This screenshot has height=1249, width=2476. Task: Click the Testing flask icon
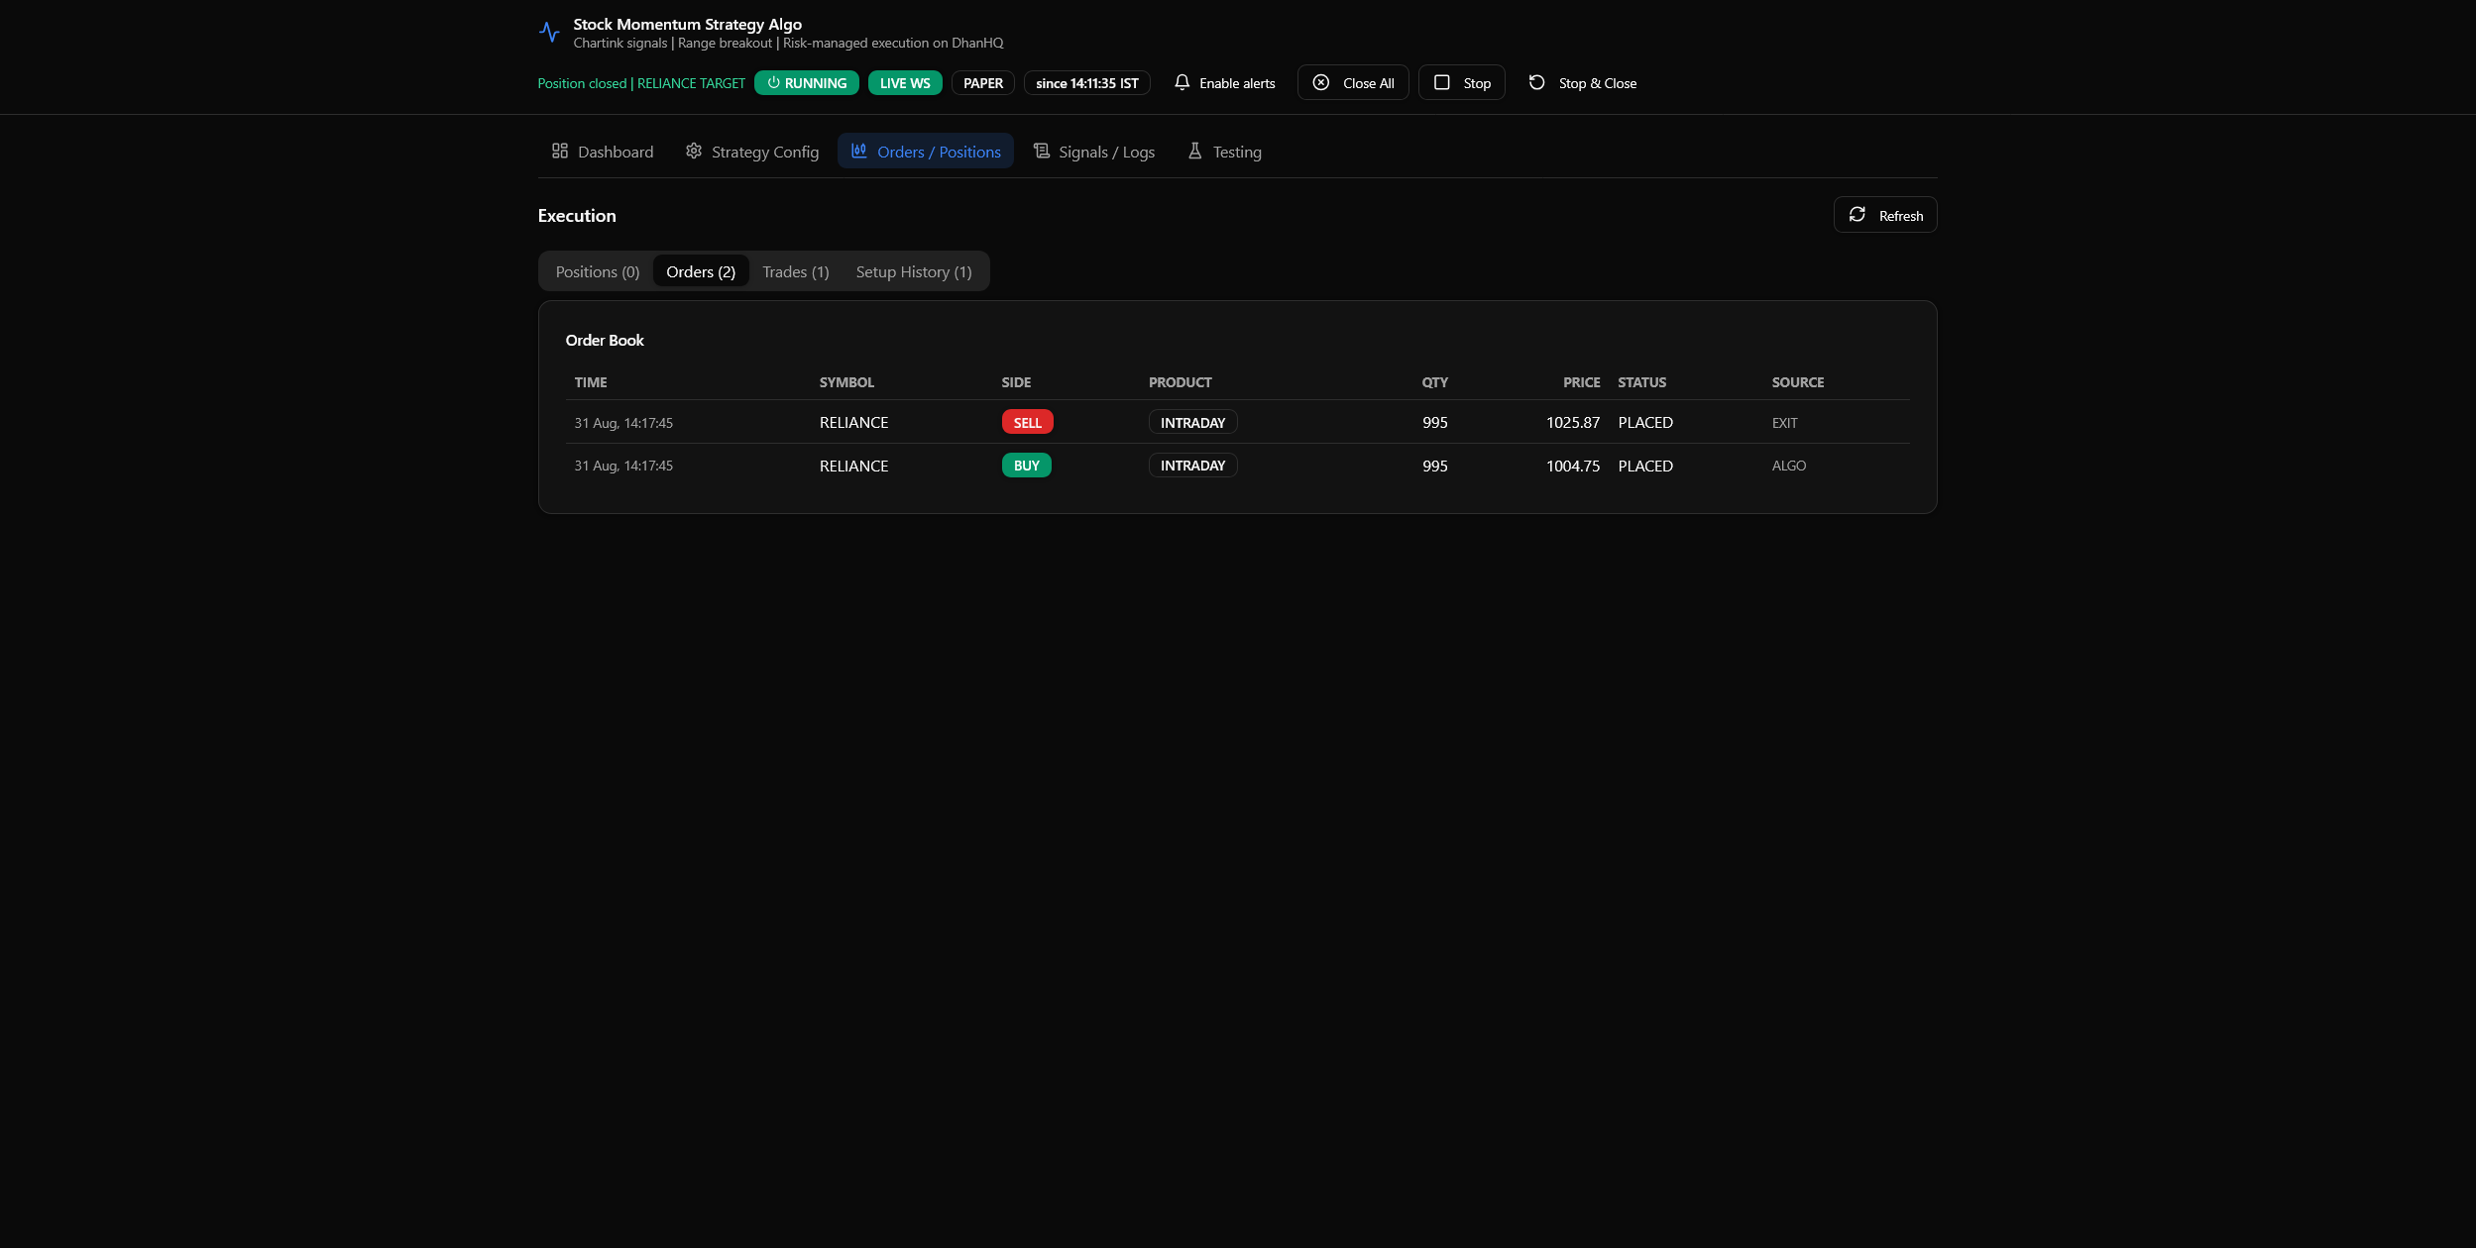pyautogui.click(x=1195, y=151)
